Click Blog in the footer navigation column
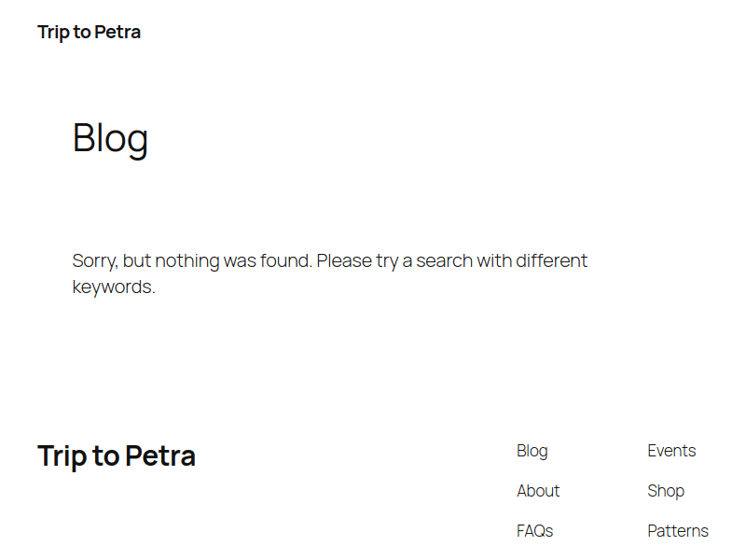Screen dimensions: 746x560 tap(532, 451)
